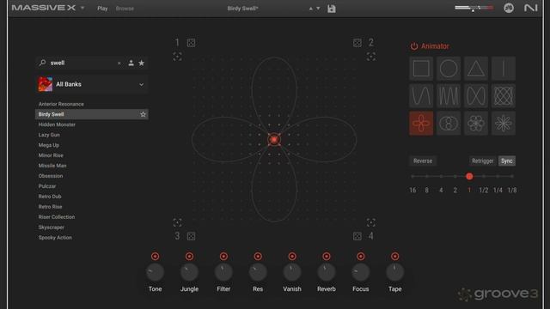Randomize snapshot 3 with dice icon

(191, 236)
